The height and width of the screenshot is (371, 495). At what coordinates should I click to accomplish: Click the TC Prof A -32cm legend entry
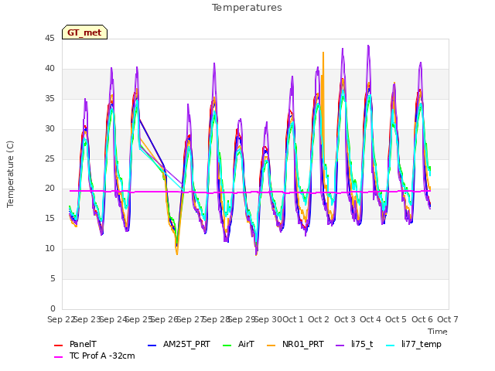(x=94, y=356)
